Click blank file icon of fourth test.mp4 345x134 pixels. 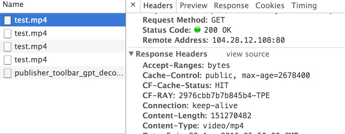click(x=8, y=60)
